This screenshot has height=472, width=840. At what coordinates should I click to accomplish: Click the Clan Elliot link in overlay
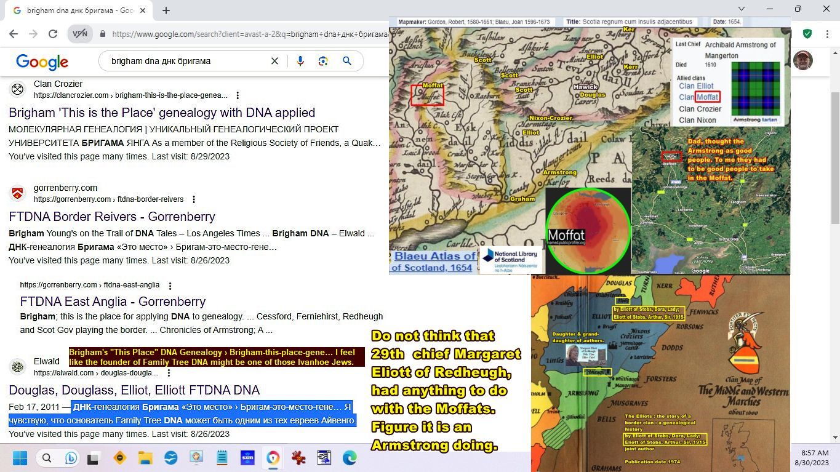696,86
